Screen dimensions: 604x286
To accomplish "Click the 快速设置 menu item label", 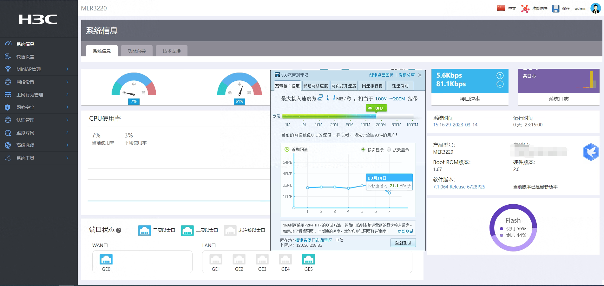I will coord(25,57).
